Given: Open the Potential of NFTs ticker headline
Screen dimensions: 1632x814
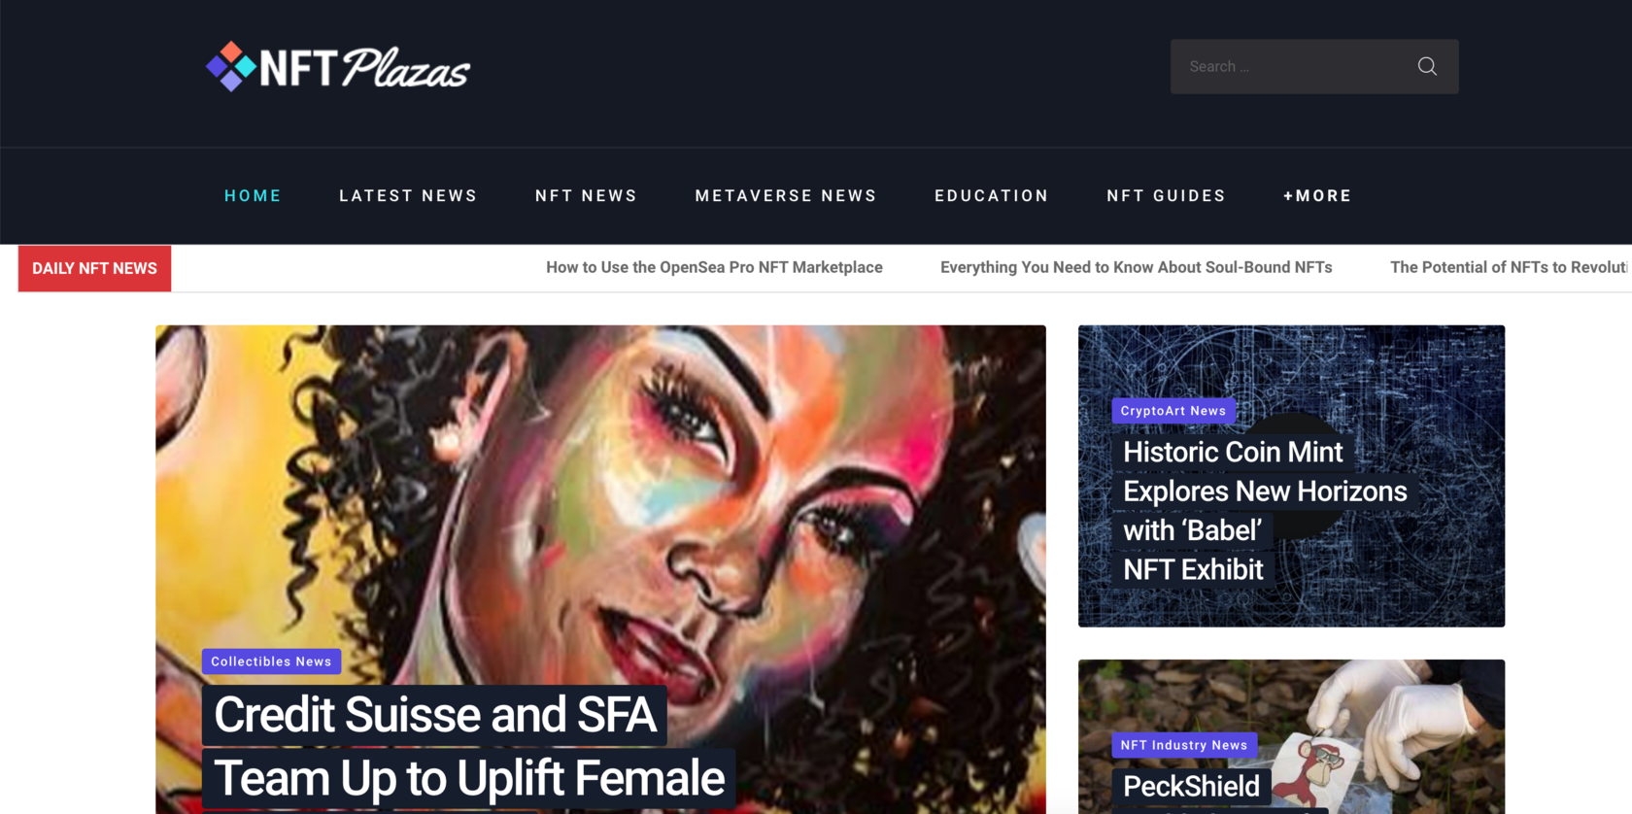Looking at the screenshot, I should click(x=1511, y=267).
